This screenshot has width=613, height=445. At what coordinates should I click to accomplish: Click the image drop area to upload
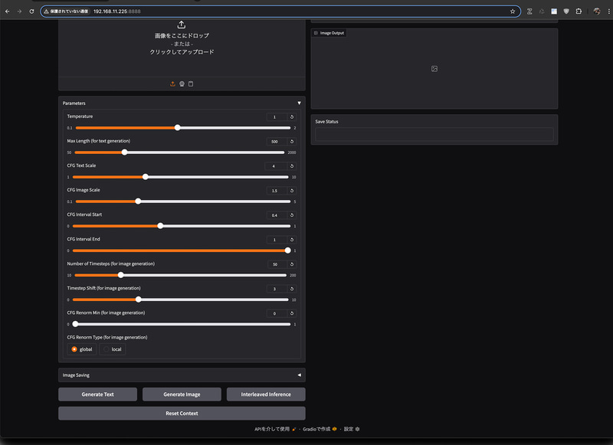click(182, 47)
